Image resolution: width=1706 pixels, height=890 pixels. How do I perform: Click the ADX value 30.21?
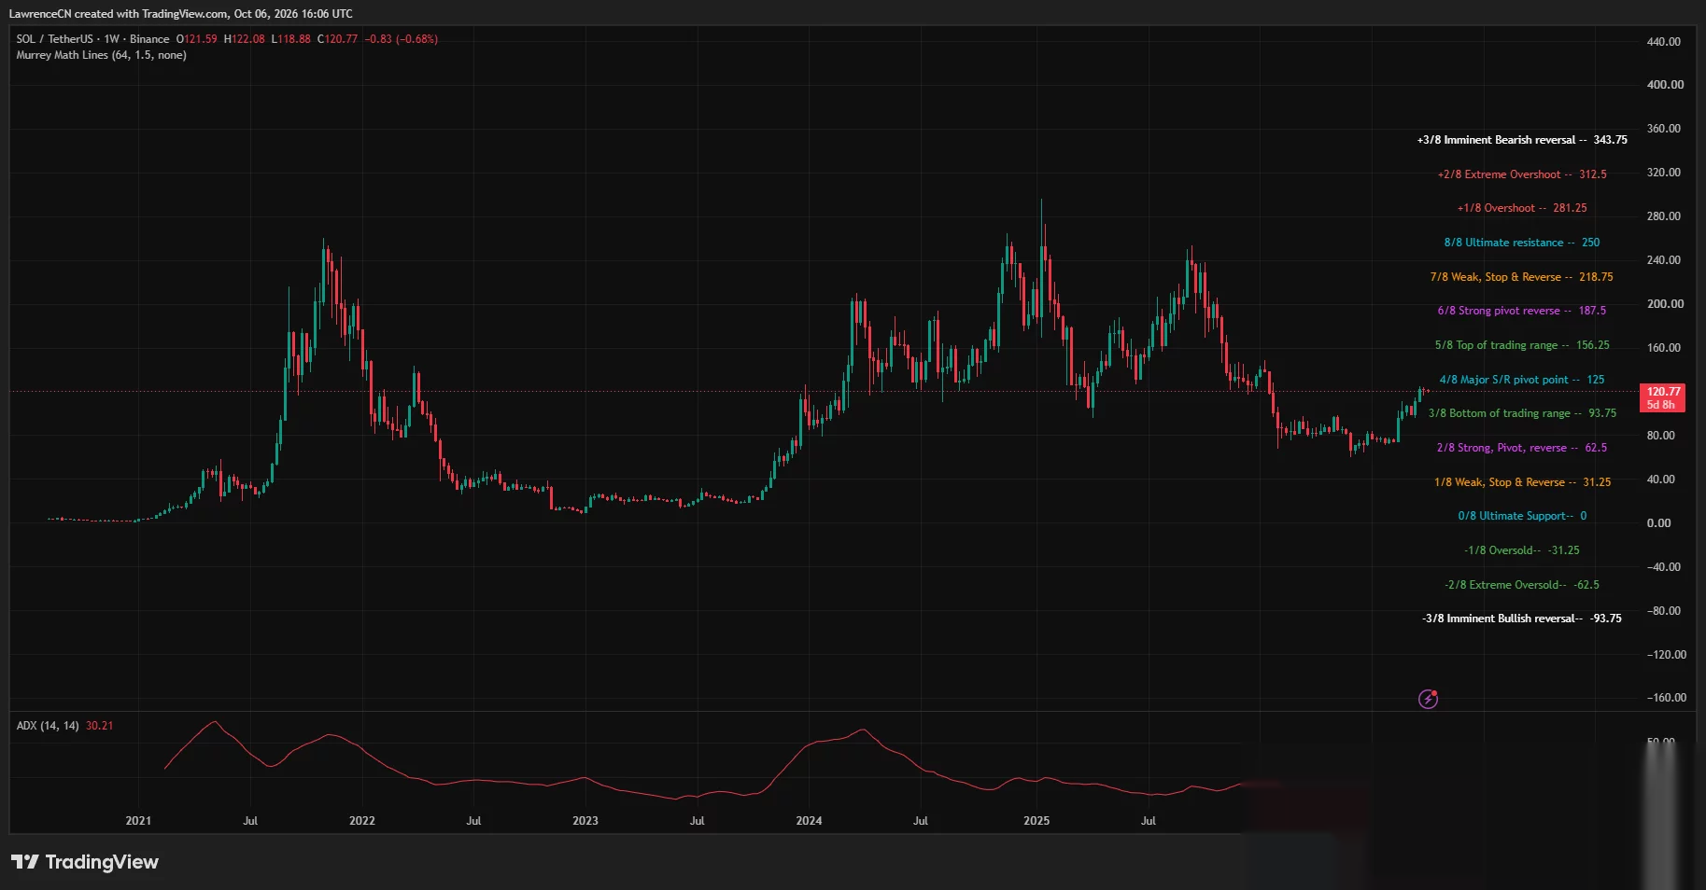tap(99, 726)
